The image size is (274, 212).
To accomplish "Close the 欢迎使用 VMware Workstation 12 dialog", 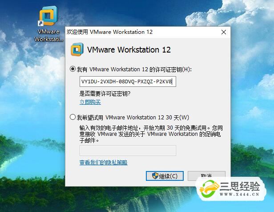I will click(x=224, y=32).
